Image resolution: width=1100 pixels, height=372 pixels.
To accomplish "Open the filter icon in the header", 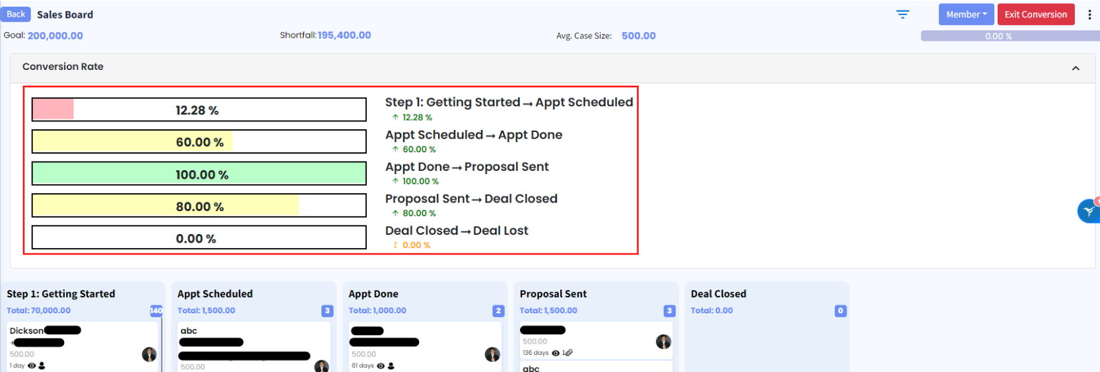I will pos(903,15).
